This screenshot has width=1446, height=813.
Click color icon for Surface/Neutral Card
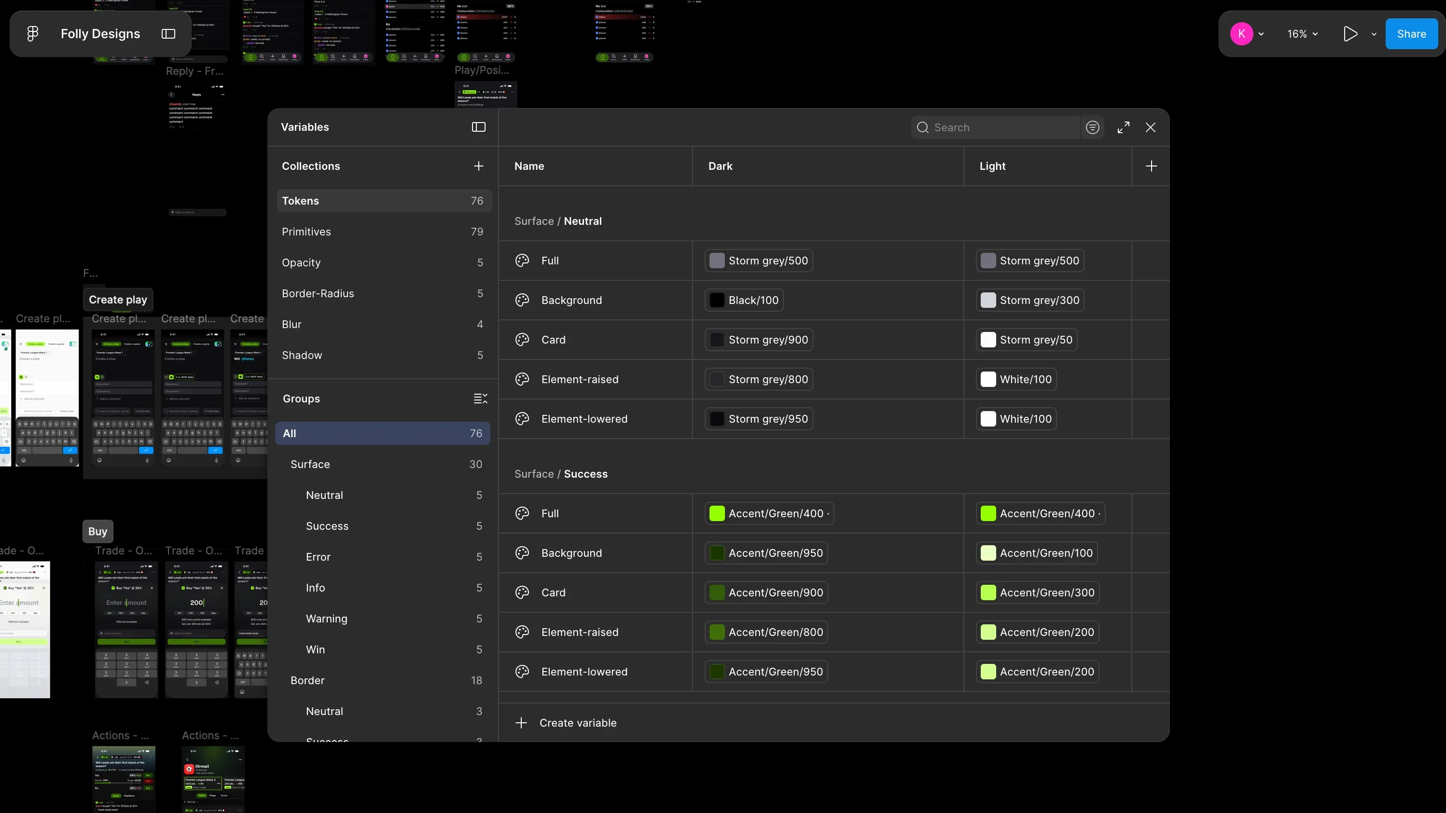point(522,340)
